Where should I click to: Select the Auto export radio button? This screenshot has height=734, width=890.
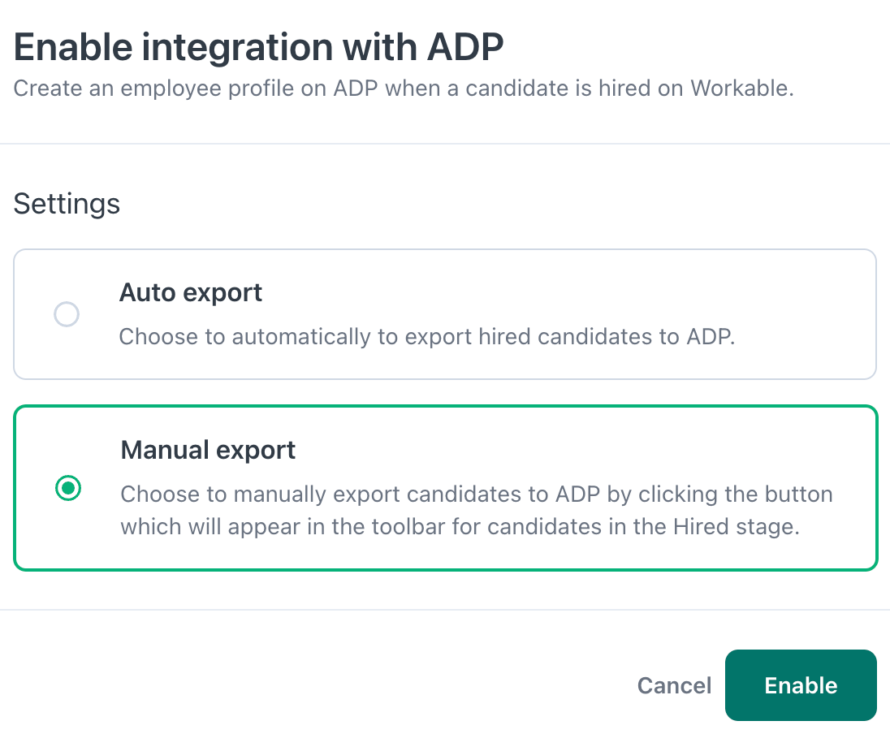67,314
